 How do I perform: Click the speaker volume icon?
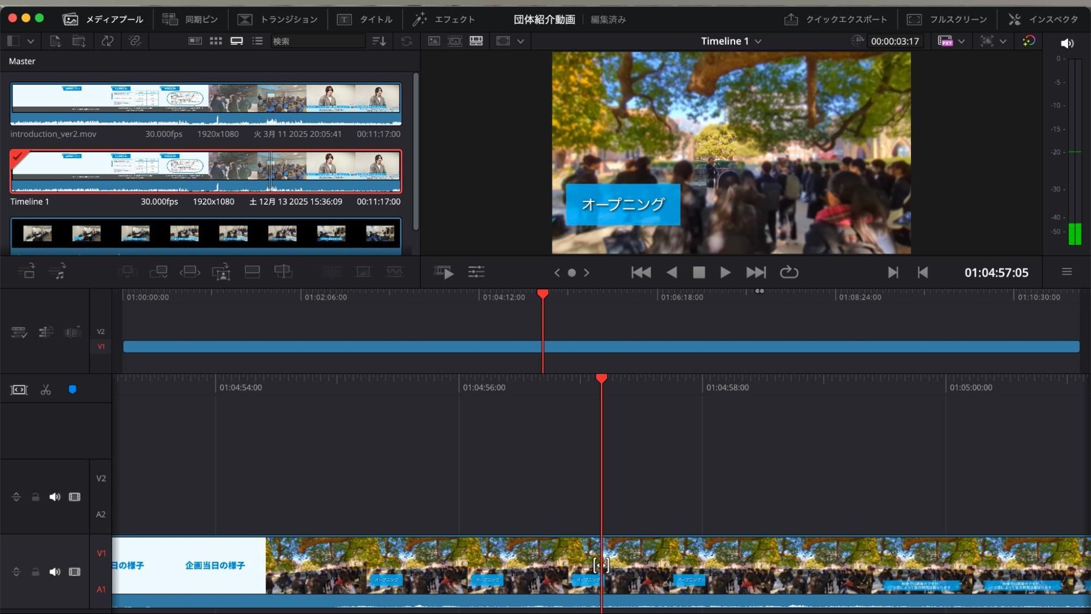point(1067,43)
